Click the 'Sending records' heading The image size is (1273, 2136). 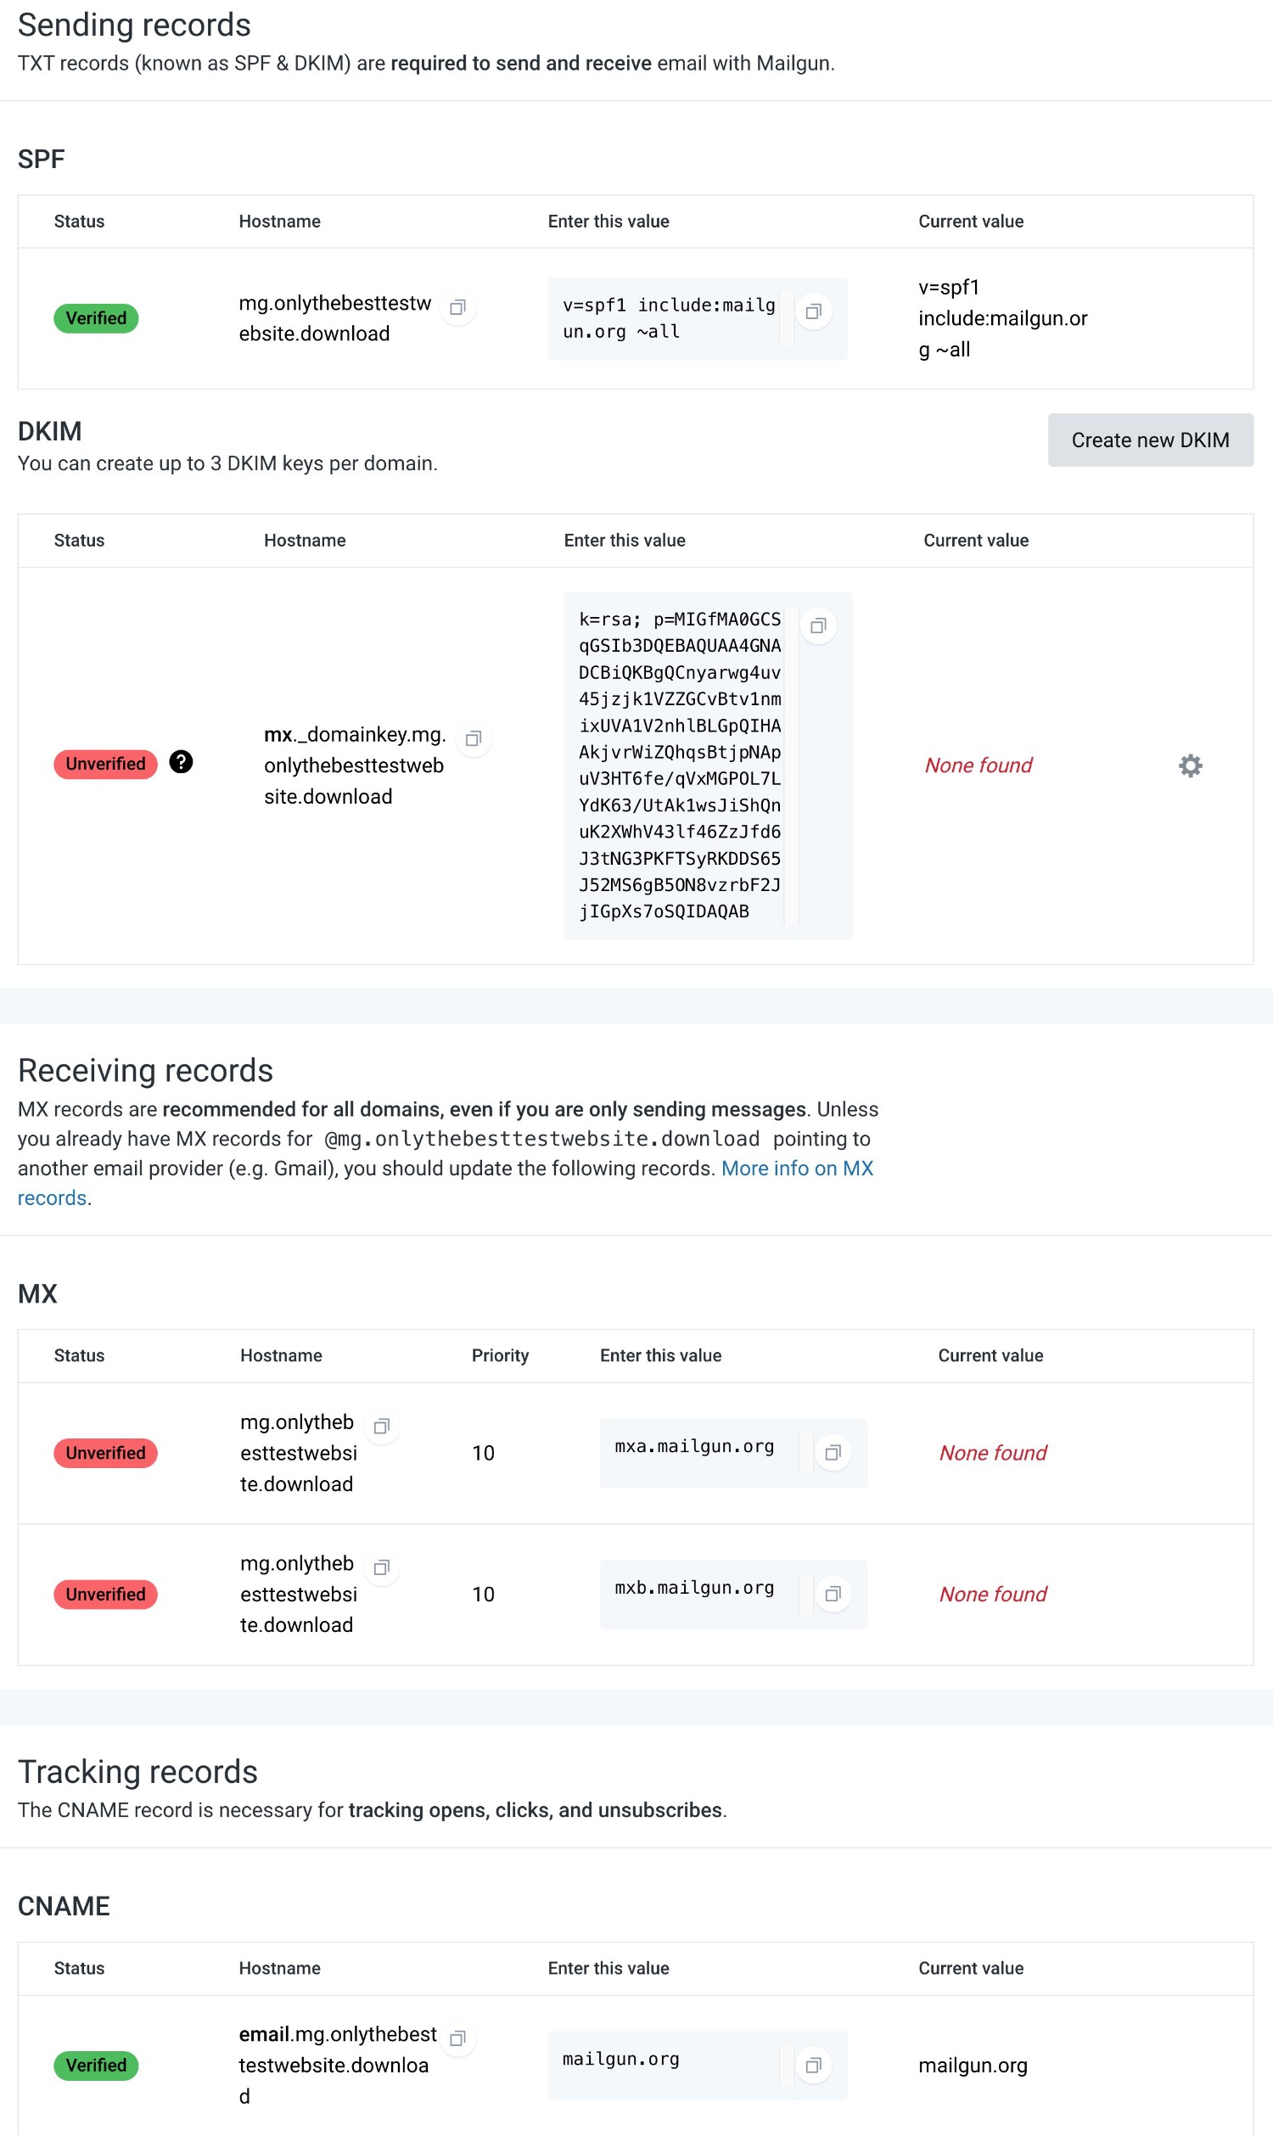click(x=134, y=25)
